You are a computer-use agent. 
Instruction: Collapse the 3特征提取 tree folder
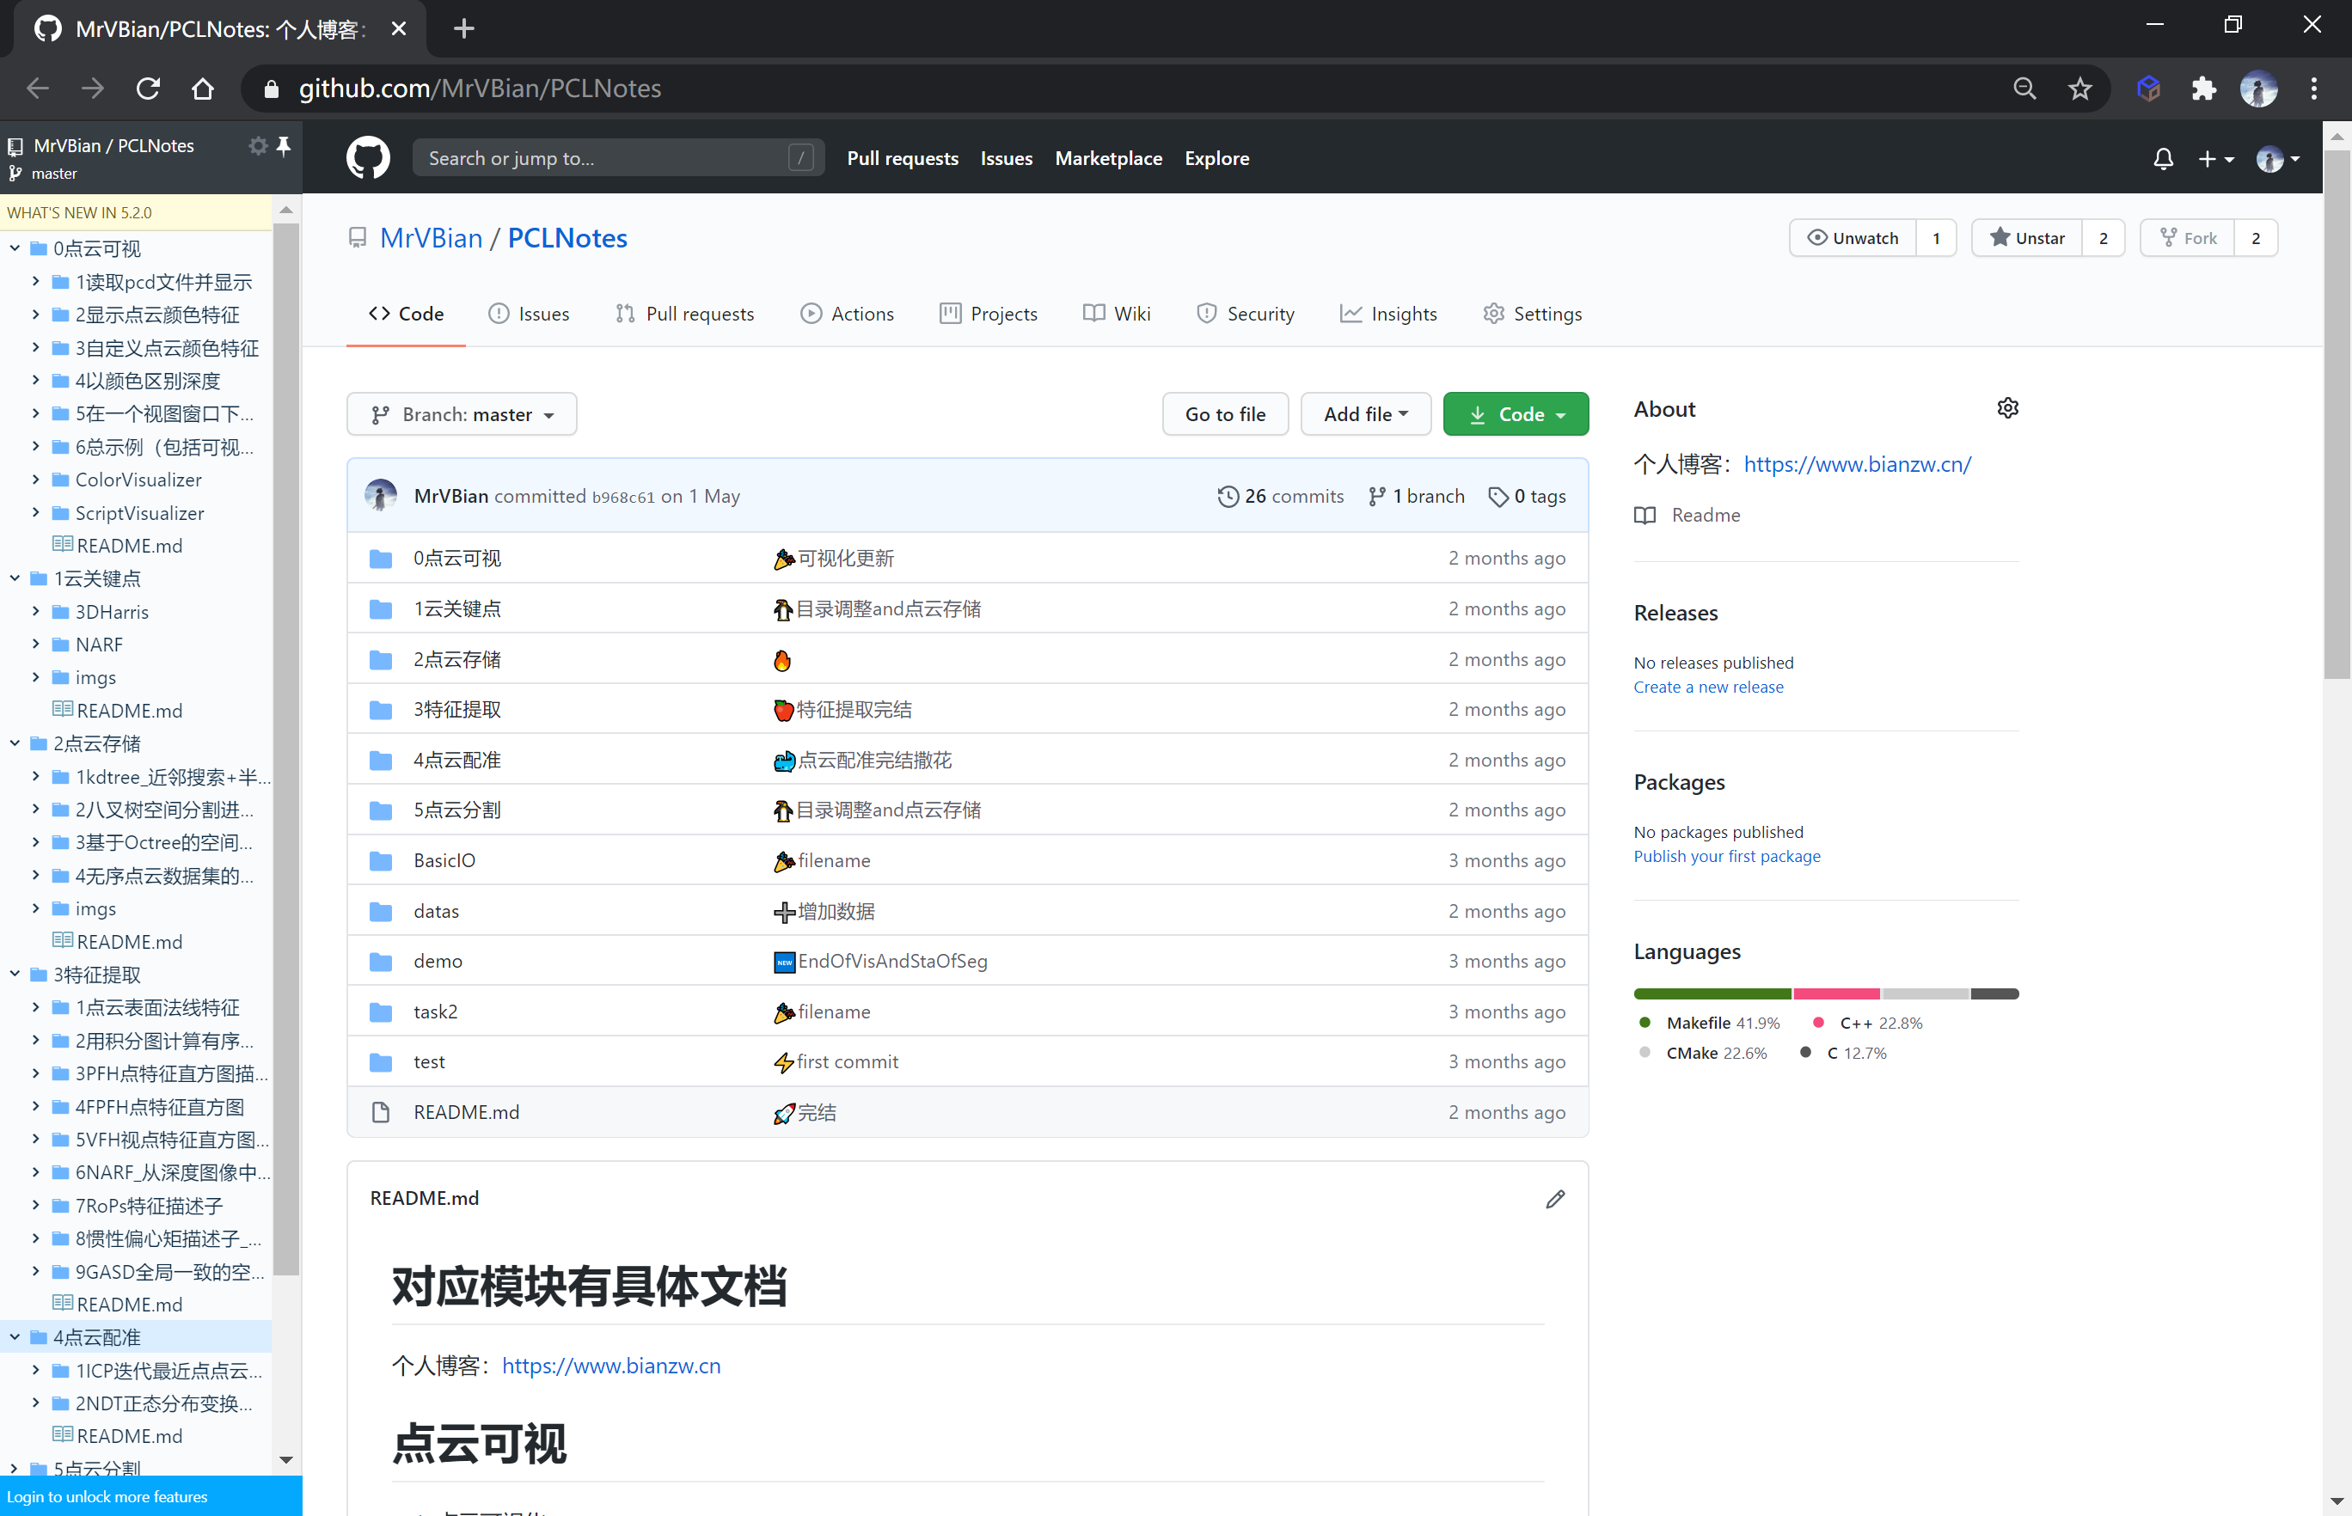[15, 975]
